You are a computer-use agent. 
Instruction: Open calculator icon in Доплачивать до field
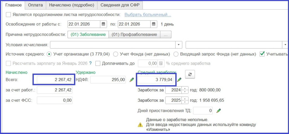[x=161, y=63]
